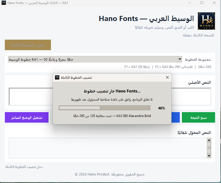Click the النسخة الكاملة مفعلة status text
221x183 pixels.
[199, 35]
